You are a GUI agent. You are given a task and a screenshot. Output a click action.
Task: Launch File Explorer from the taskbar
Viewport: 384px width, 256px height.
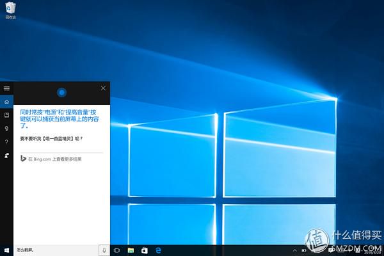(x=131, y=250)
